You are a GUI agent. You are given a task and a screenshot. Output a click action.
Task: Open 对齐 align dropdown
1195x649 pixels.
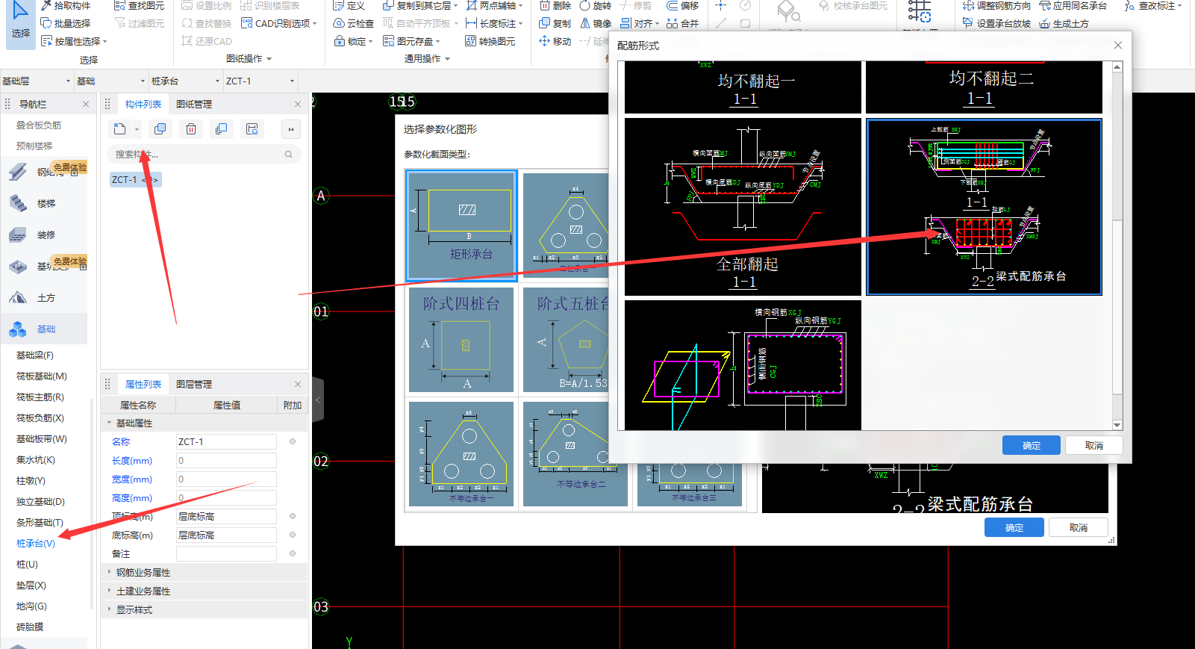coord(640,23)
